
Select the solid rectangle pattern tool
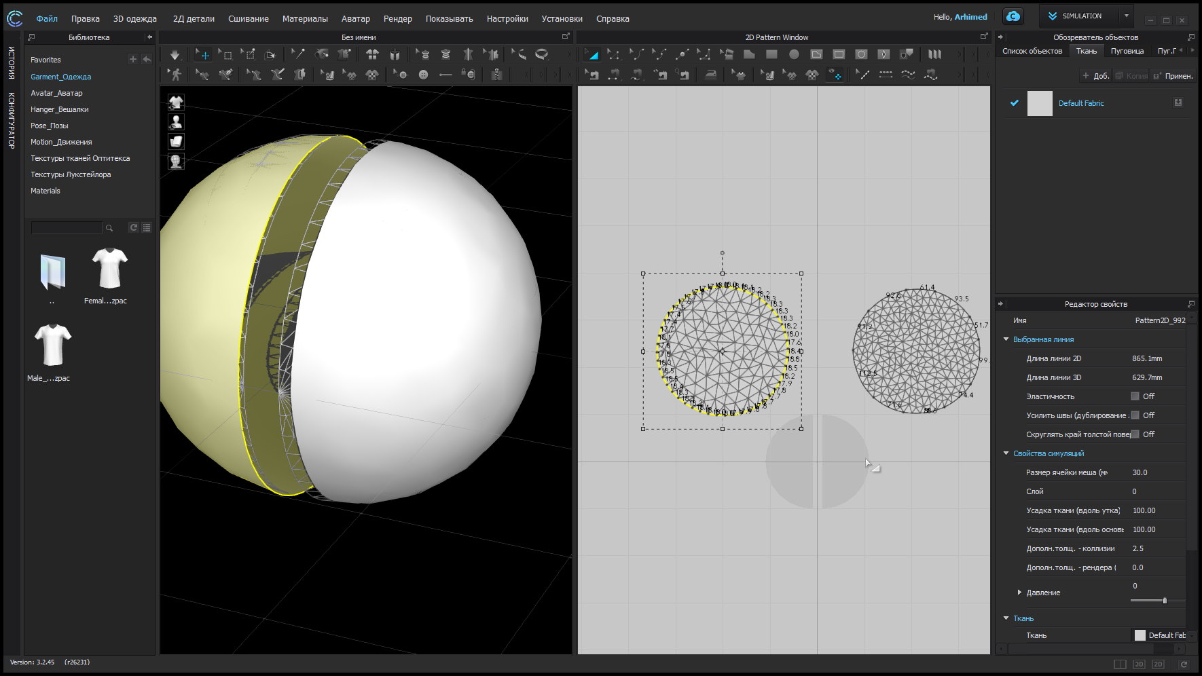click(771, 54)
